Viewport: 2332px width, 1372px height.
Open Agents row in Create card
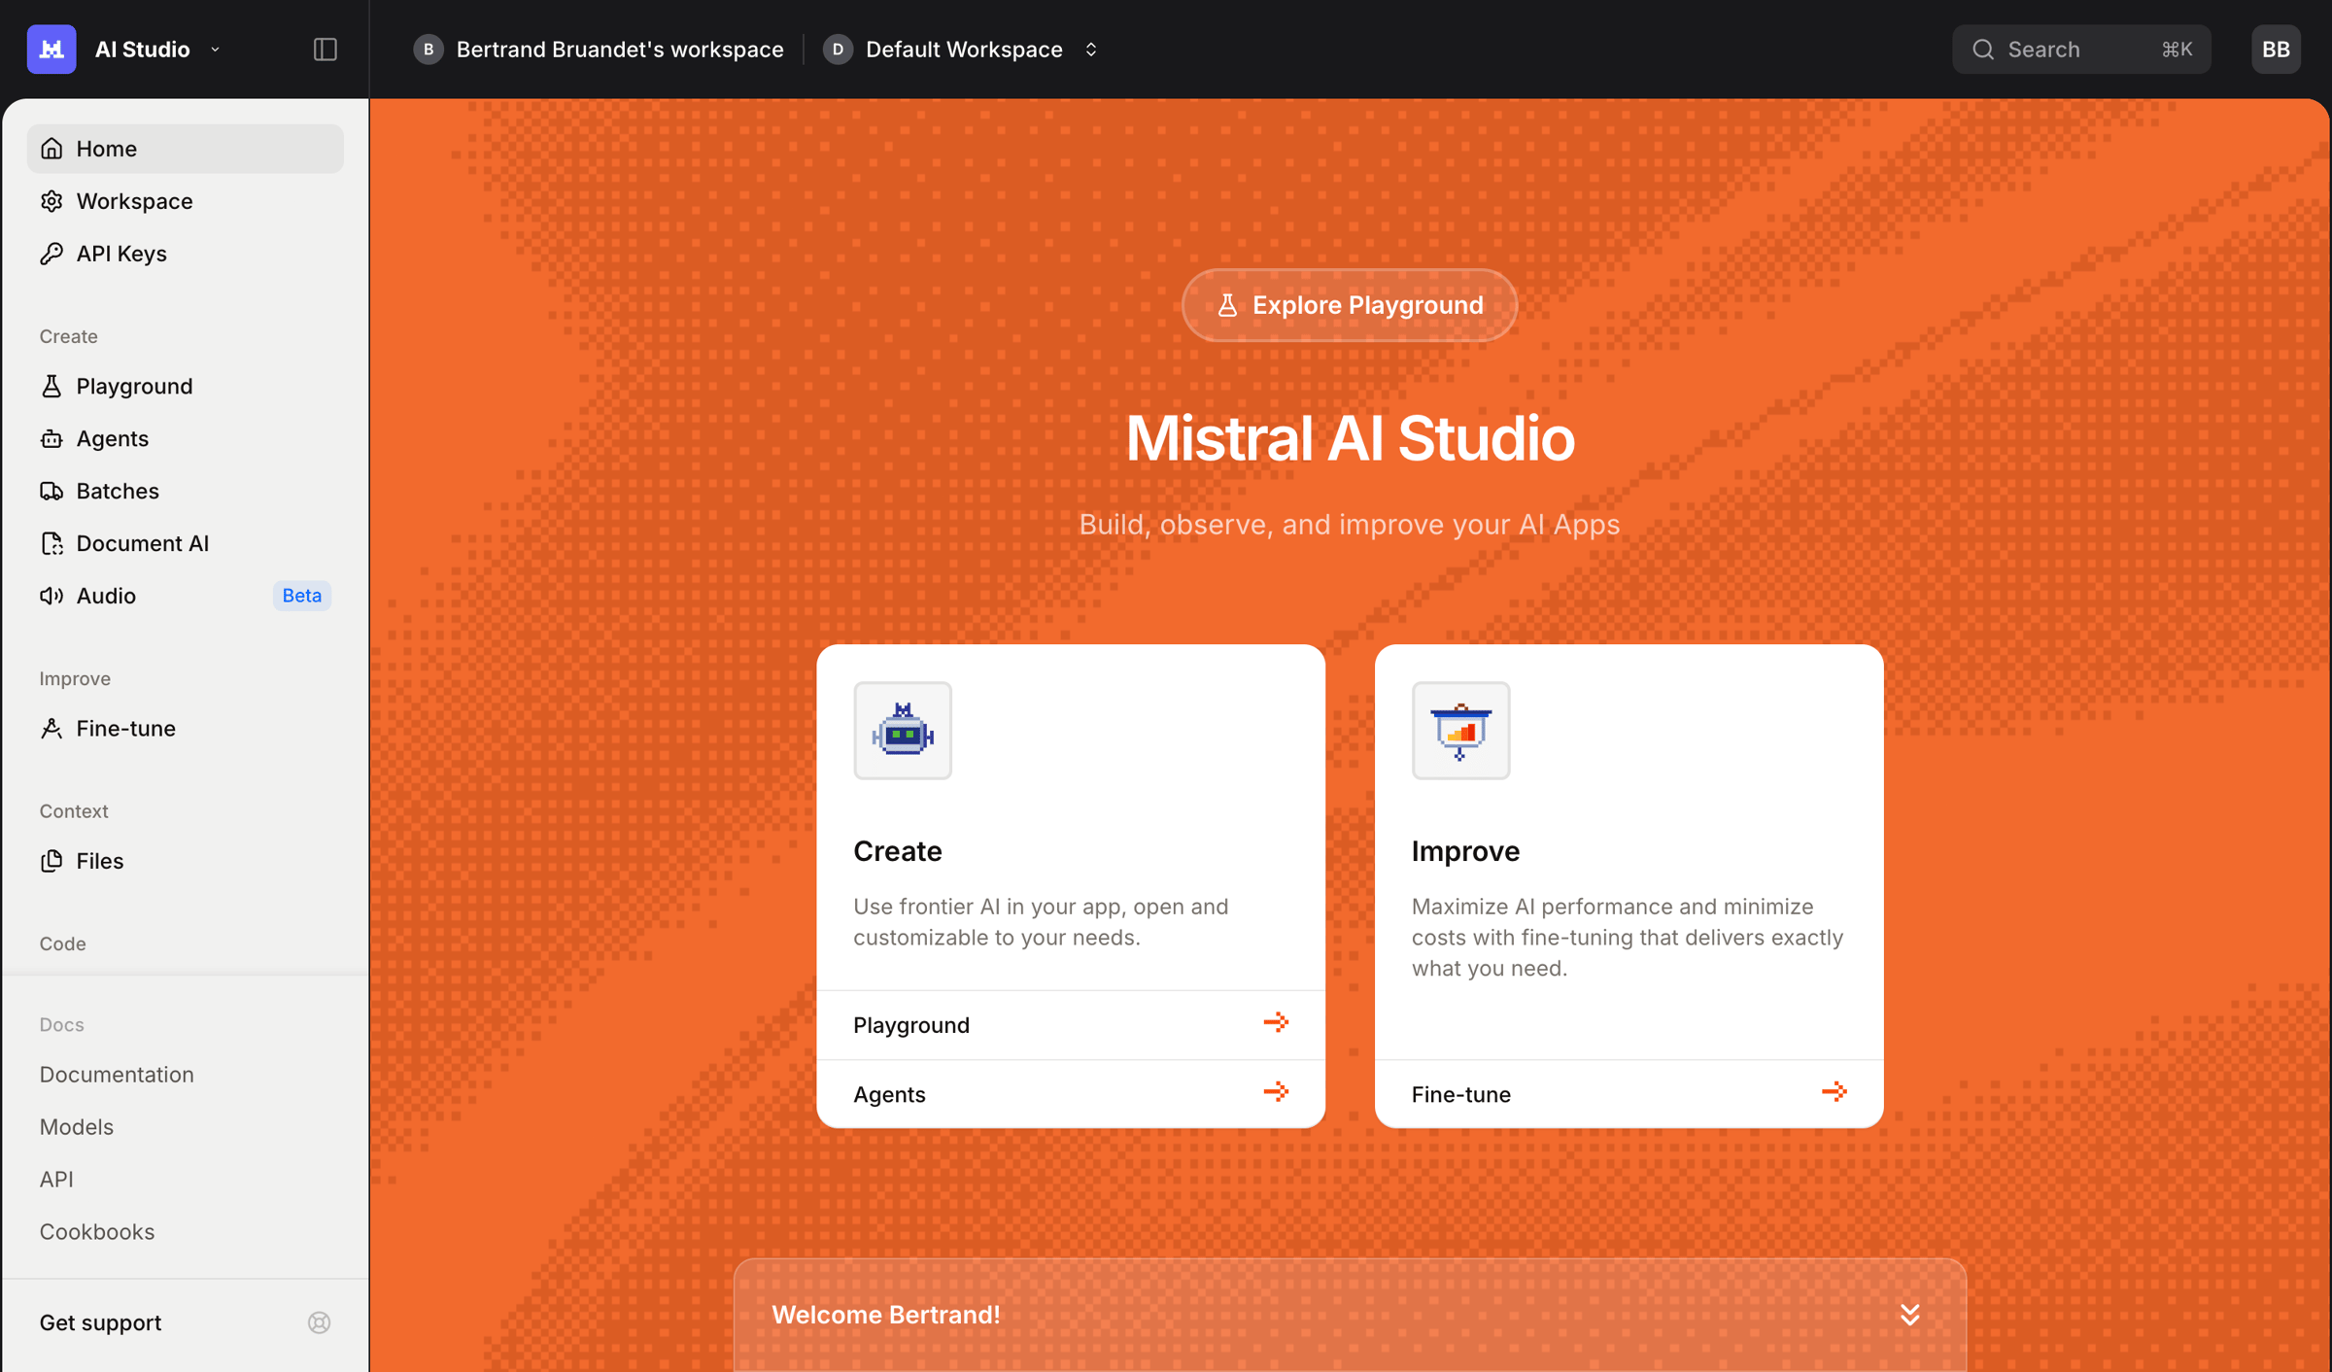(1071, 1093)
